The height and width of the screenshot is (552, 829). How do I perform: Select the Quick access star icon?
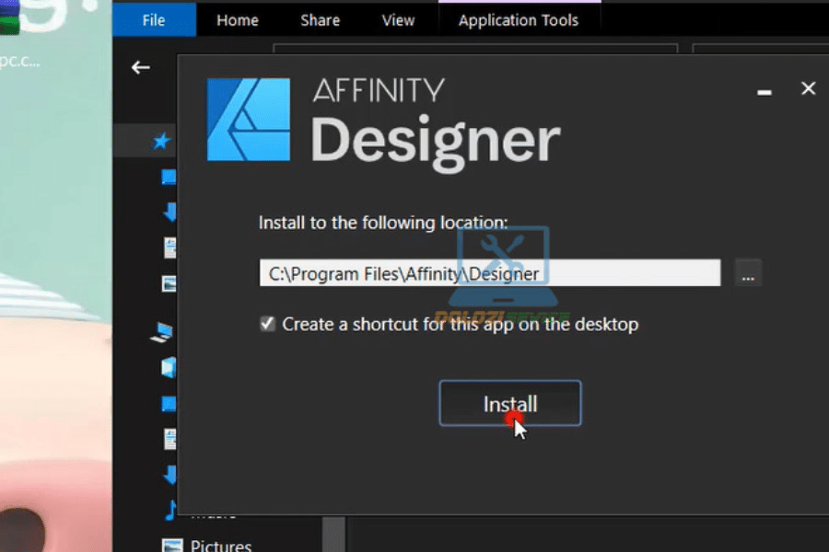tap(162, 142)
